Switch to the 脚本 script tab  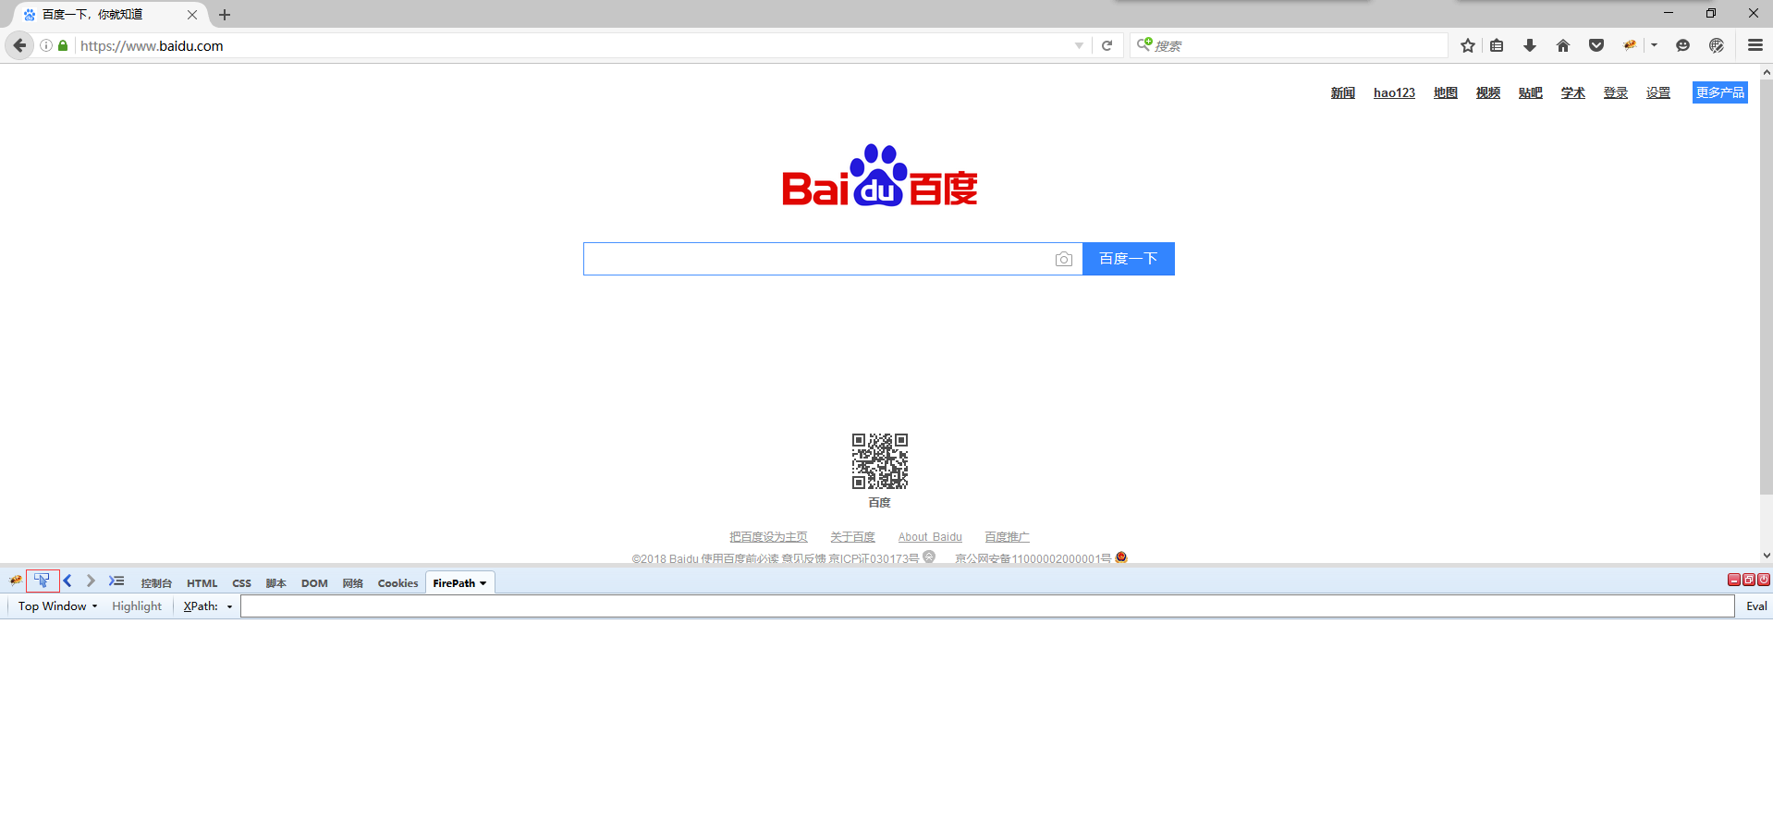pos(276,583)
